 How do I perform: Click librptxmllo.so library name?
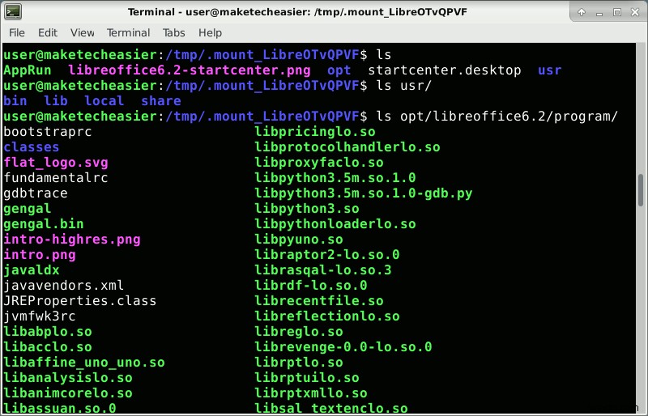point(311,393)
